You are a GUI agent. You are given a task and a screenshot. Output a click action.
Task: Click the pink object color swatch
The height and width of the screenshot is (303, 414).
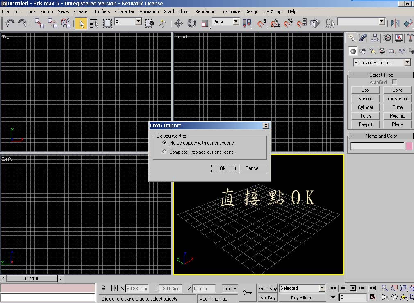409,146
